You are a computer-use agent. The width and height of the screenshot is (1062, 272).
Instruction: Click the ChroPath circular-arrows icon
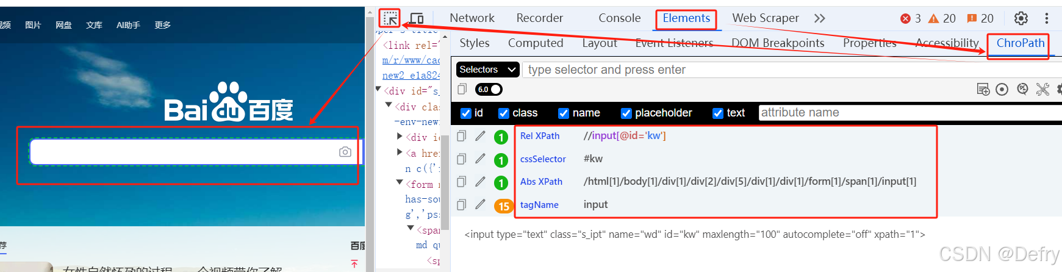coord(1023,90)
